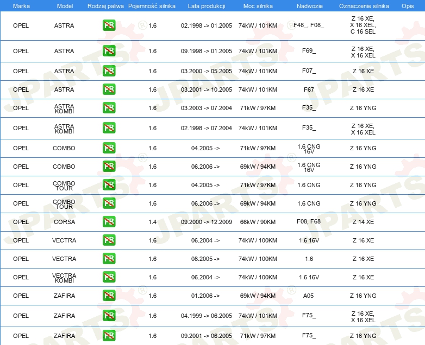This screenshot has width=425, height=345.
Task: Click OPEL in the VECTRA KOMBI row
Action: pyautogui.click(x=21, y=277)
